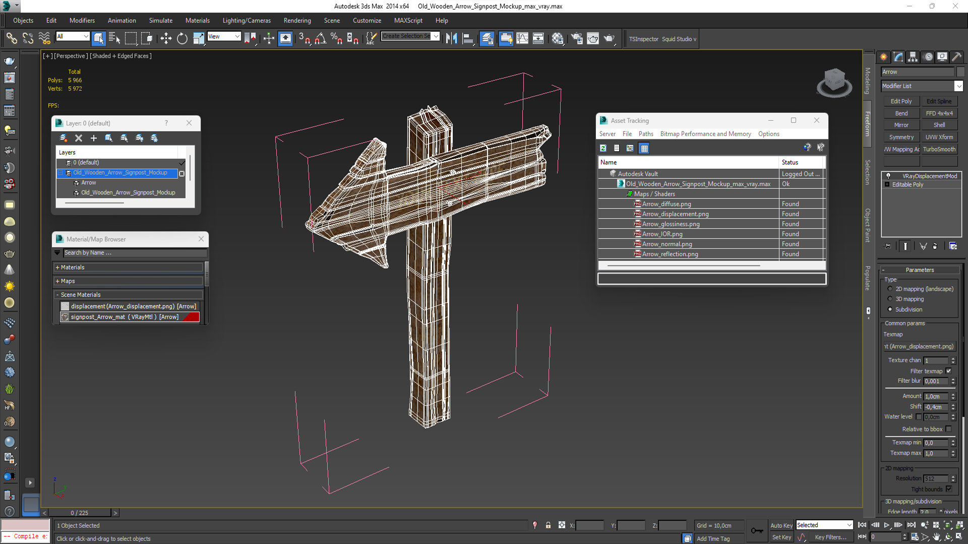This screenshot has width=968, height=544.
Task: Click the Edit Poly modifier button
Action: coord(901,101)
